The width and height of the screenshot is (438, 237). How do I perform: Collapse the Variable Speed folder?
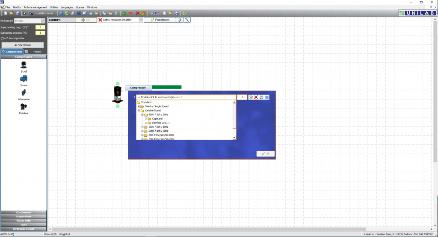pos(139,111)
